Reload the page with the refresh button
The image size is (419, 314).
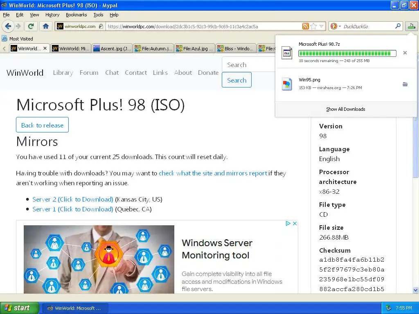[x=31, y=26]
